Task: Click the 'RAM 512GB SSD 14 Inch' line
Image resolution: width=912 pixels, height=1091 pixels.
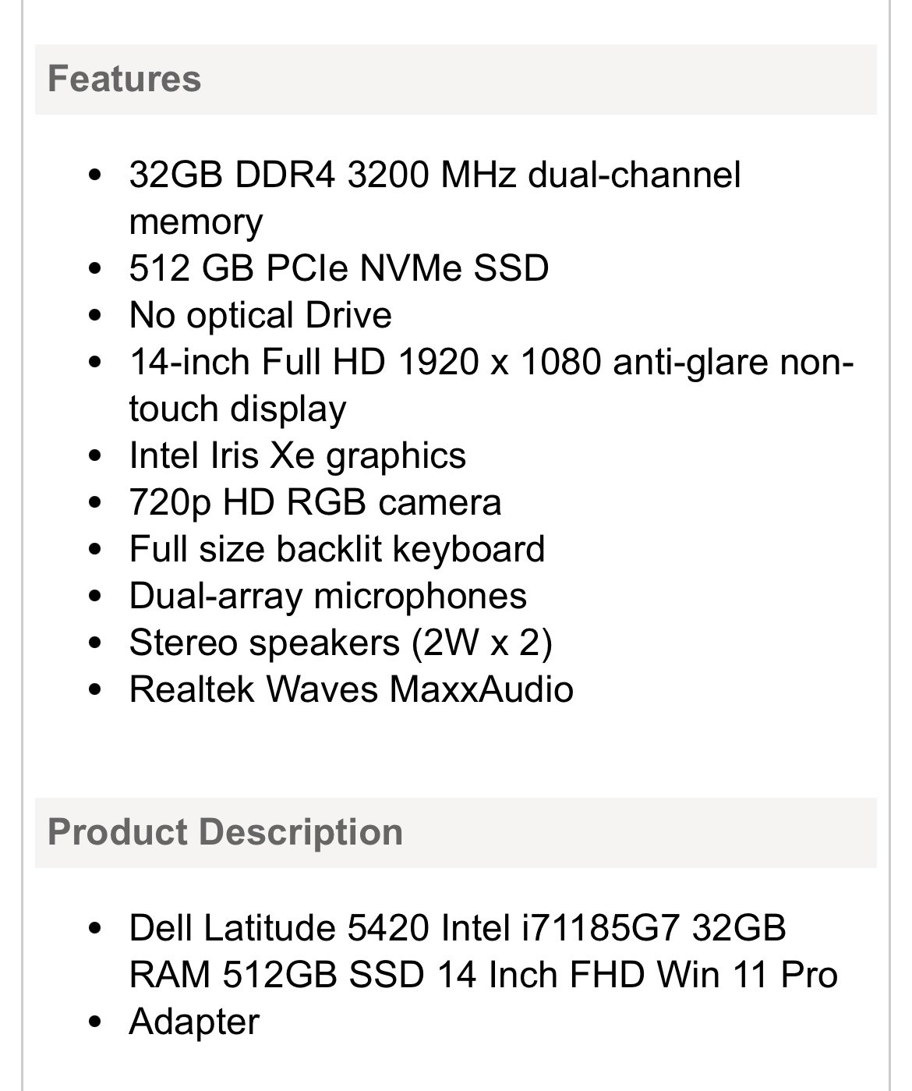Action: 483,975
